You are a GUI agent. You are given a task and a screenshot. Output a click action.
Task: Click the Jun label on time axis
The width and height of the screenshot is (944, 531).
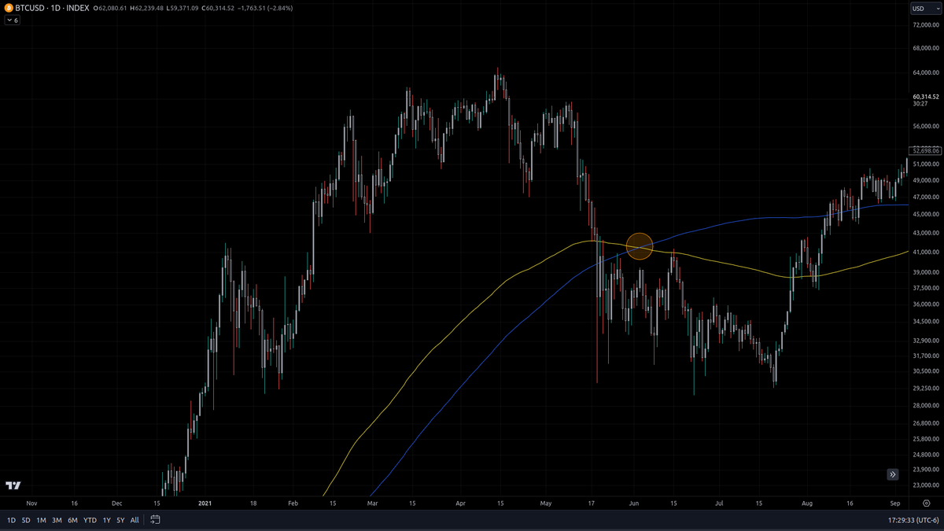point(634,502)
